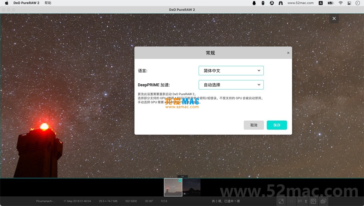Click the battery charging status icon

tap(331, 3)
